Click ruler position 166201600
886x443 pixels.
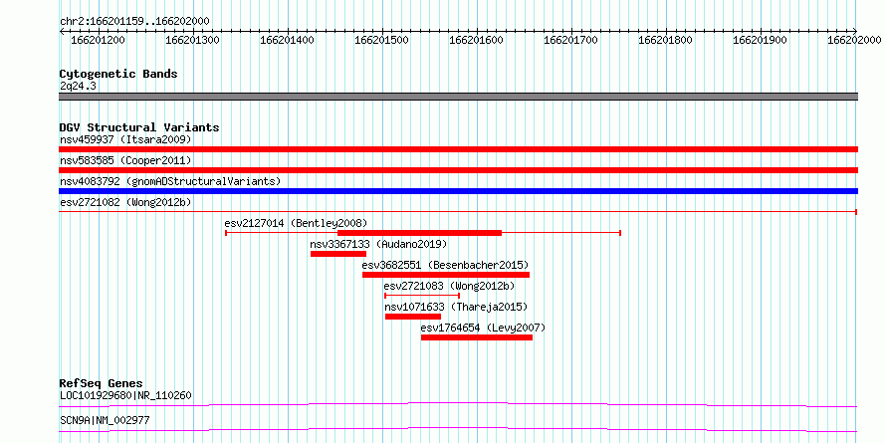point(476,40)
